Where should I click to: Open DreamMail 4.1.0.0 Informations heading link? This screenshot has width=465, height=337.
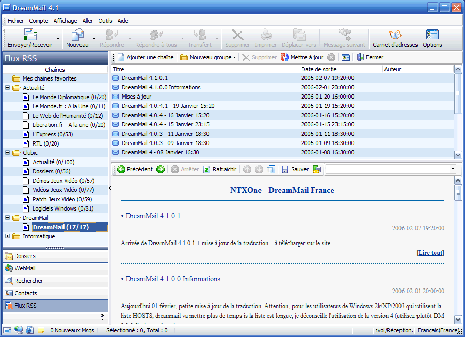click(173, 279)
